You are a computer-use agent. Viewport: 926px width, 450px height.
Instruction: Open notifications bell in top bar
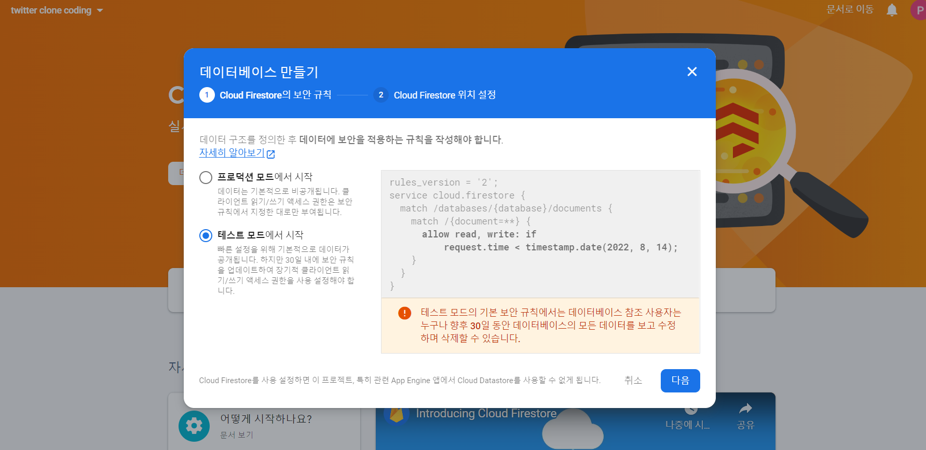point(892,10)
